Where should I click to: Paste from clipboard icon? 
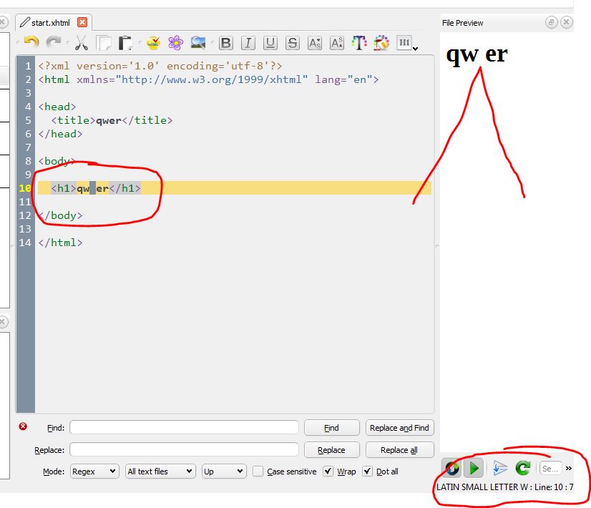[125, 43]
